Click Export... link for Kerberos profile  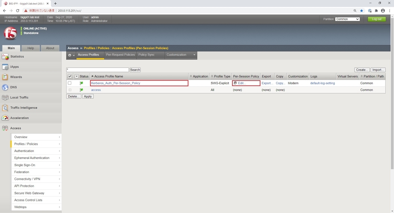pos(267,83)
